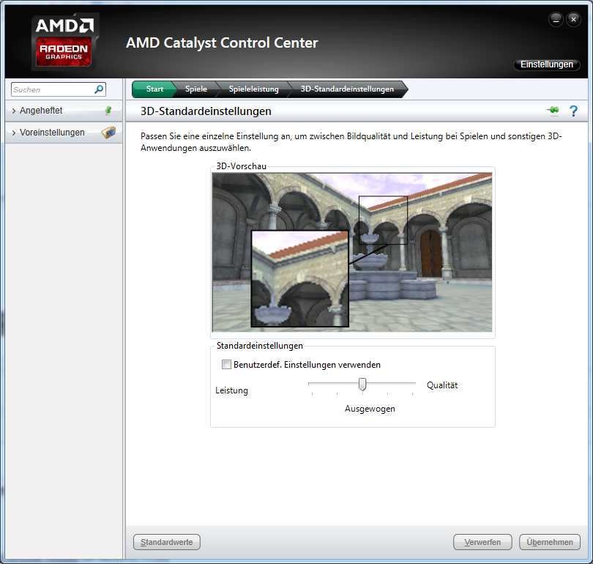Minimize the Catalyst Control Center window
The width and height of the screenshot is (593, 564).
556,20
